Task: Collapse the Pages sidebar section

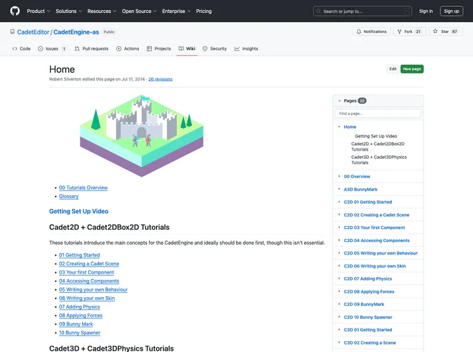Action: click(340, 101)
